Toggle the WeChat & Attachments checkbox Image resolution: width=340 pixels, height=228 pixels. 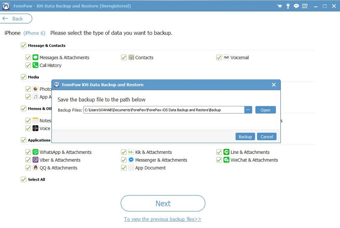tap(219, 160)
